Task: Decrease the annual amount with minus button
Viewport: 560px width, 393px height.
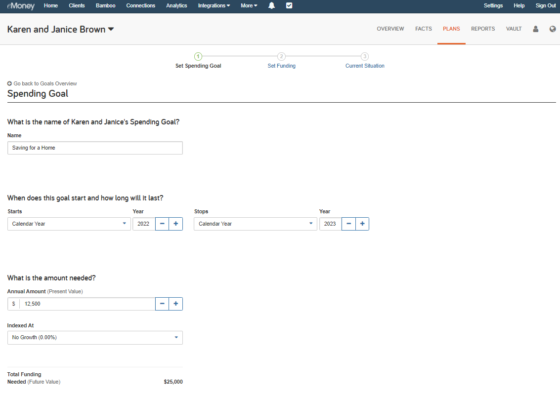Action: click(x=162, y=304)
